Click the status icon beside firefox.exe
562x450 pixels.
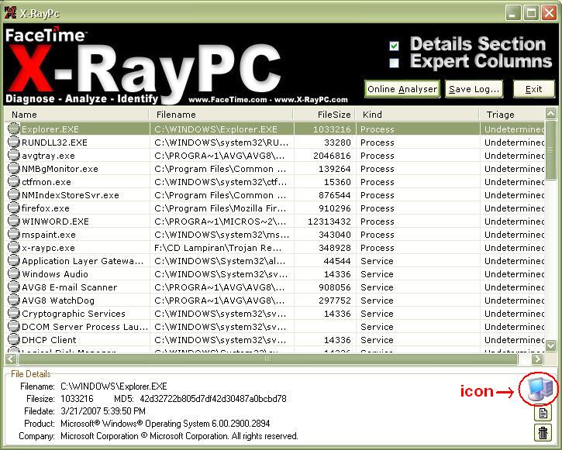tap(14, 208)
